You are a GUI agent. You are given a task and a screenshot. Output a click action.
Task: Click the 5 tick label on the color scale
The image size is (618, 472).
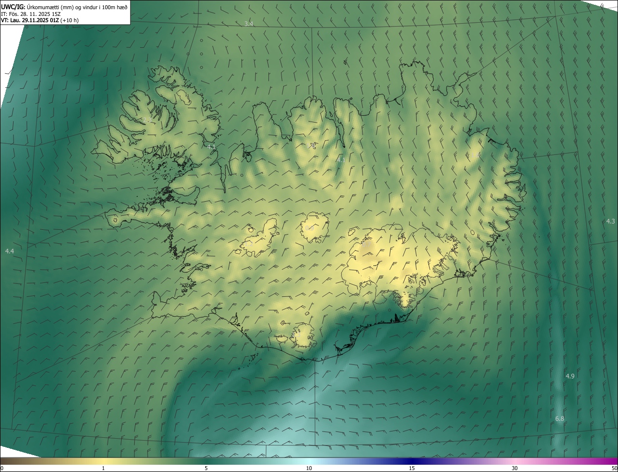[x=206, y=468]
